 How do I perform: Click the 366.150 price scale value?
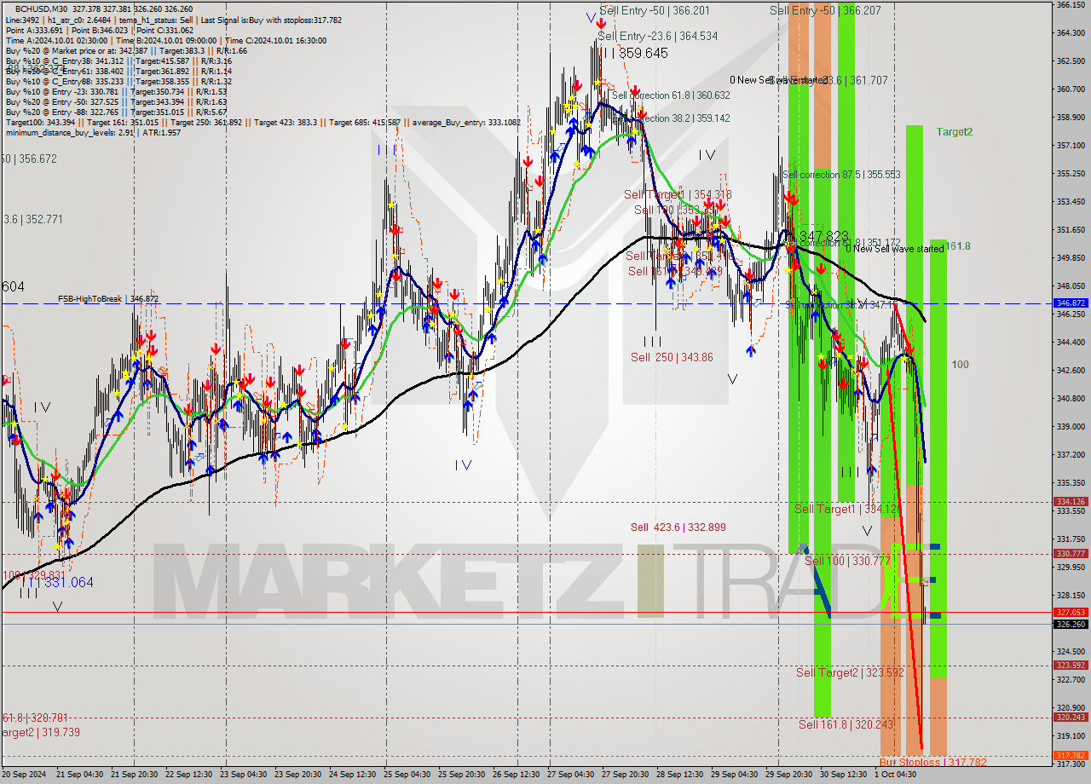[x=1071, y=5]
